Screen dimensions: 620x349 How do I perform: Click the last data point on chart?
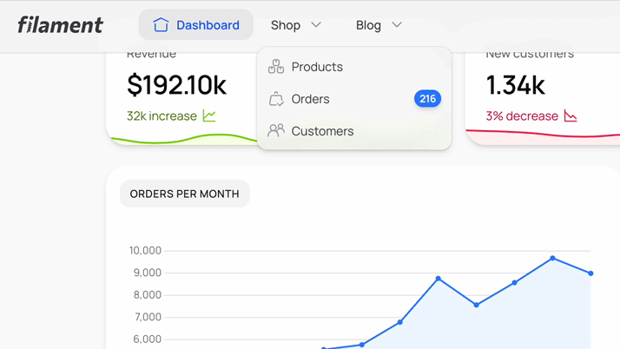590,273
